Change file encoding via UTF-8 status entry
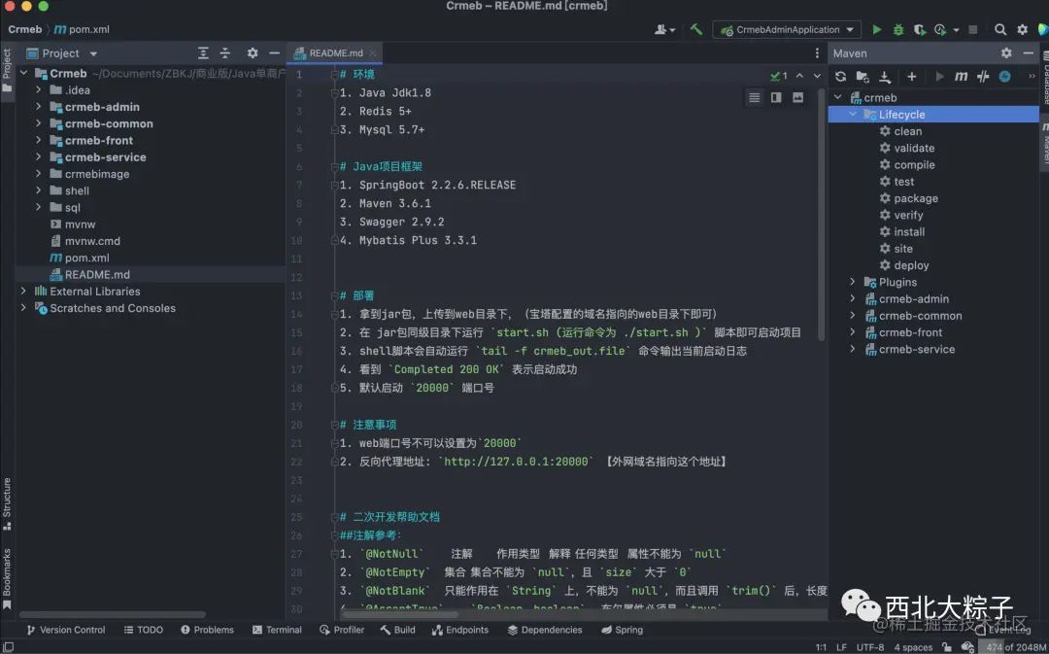 (x=869, y=647)
